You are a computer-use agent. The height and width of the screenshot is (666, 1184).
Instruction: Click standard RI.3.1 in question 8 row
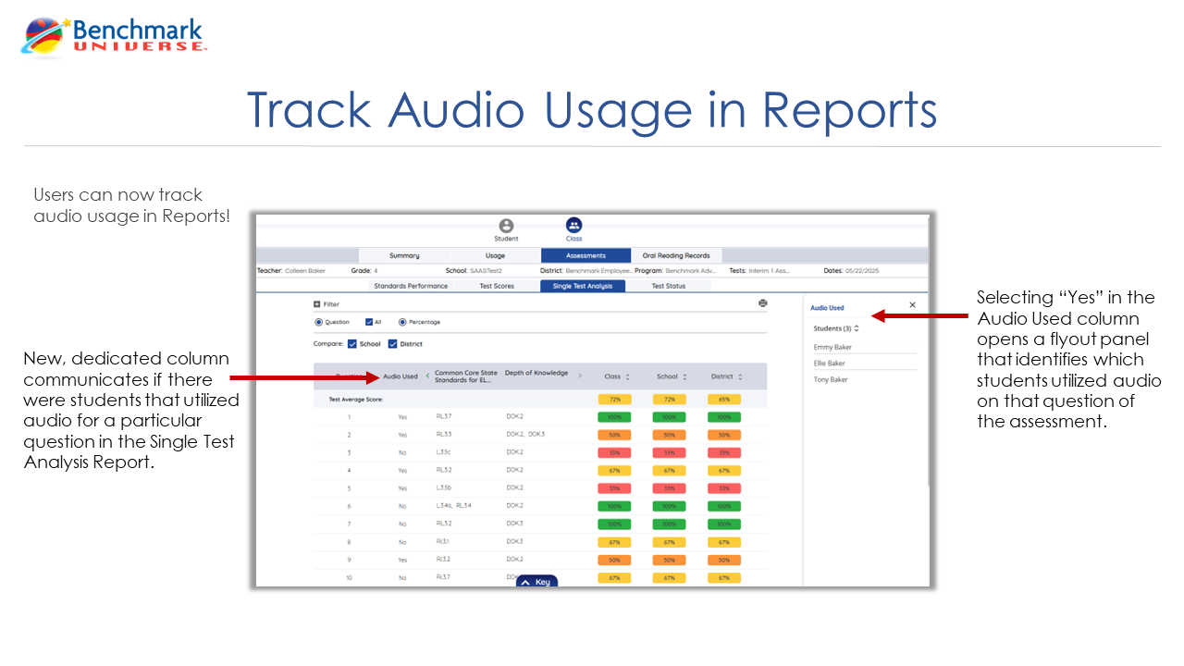(443, 542)
